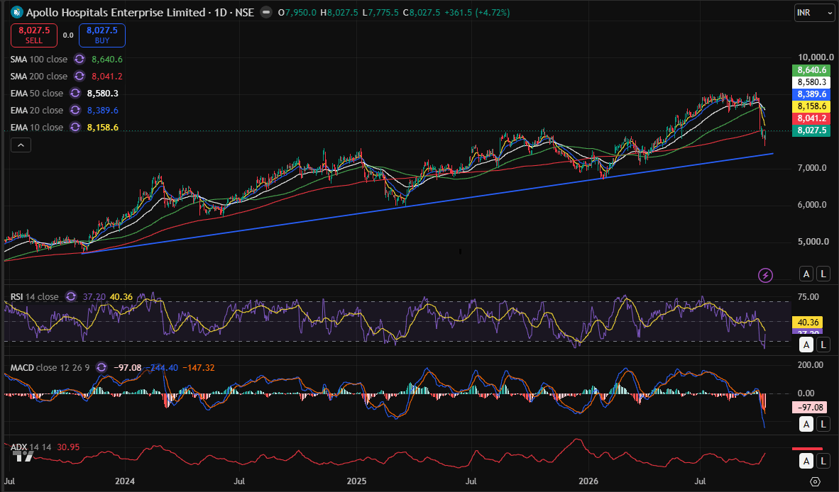Viewport: 839px width, 492px height.
Task: Toggle auto scale A on MACD pane
Action: click(806, 424)
